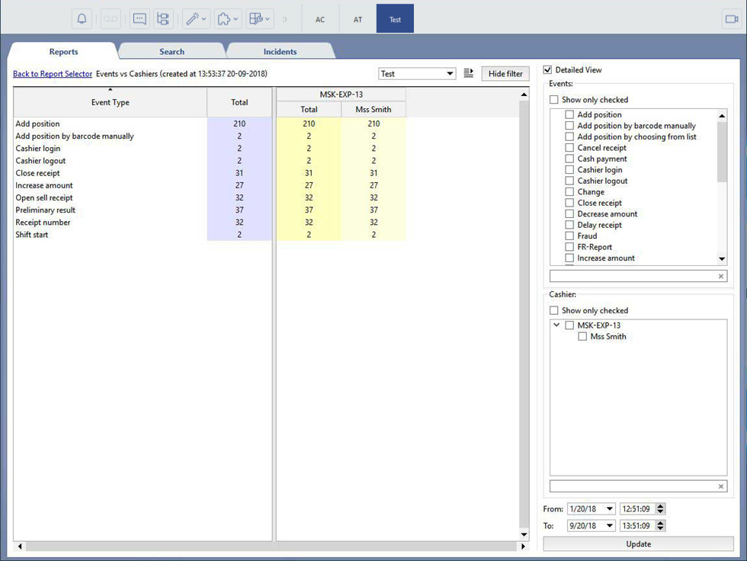Open the magic wand tools menu
Image resolution: width=747 pixels, height=561 pixels.
[x=196, y=19]
